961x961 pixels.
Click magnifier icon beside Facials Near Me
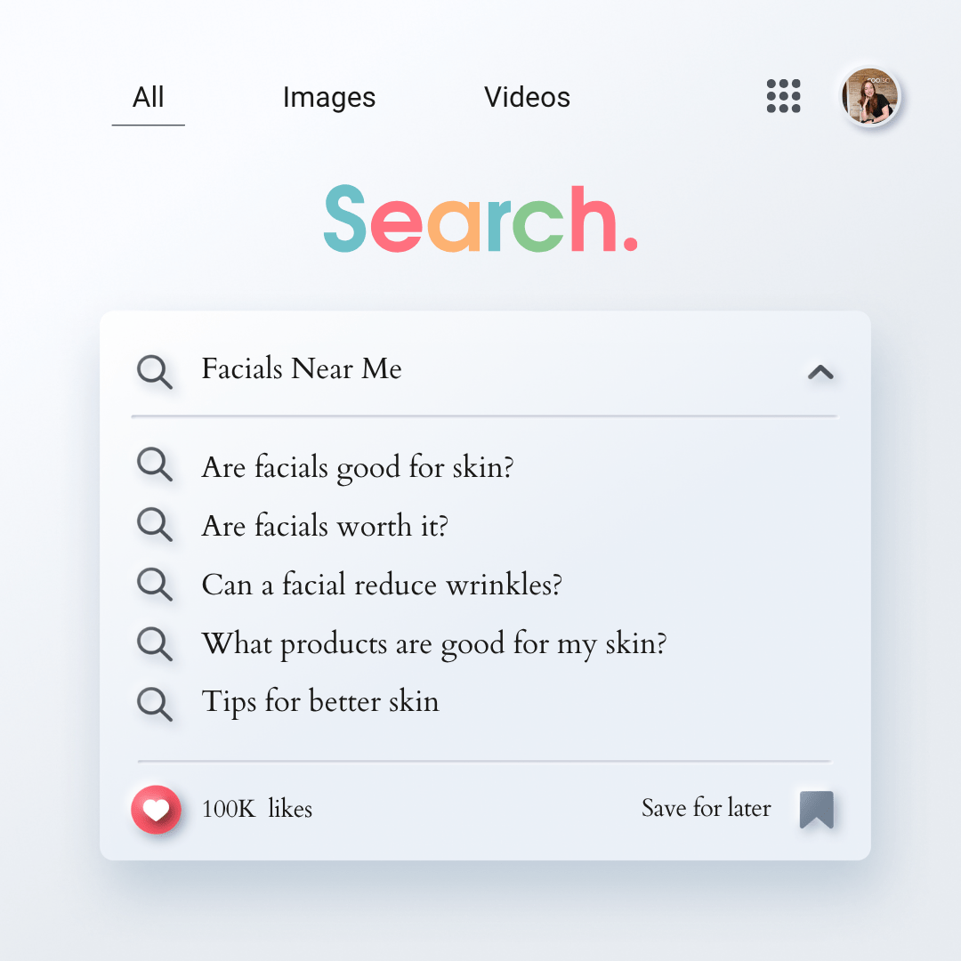(155, 372)
